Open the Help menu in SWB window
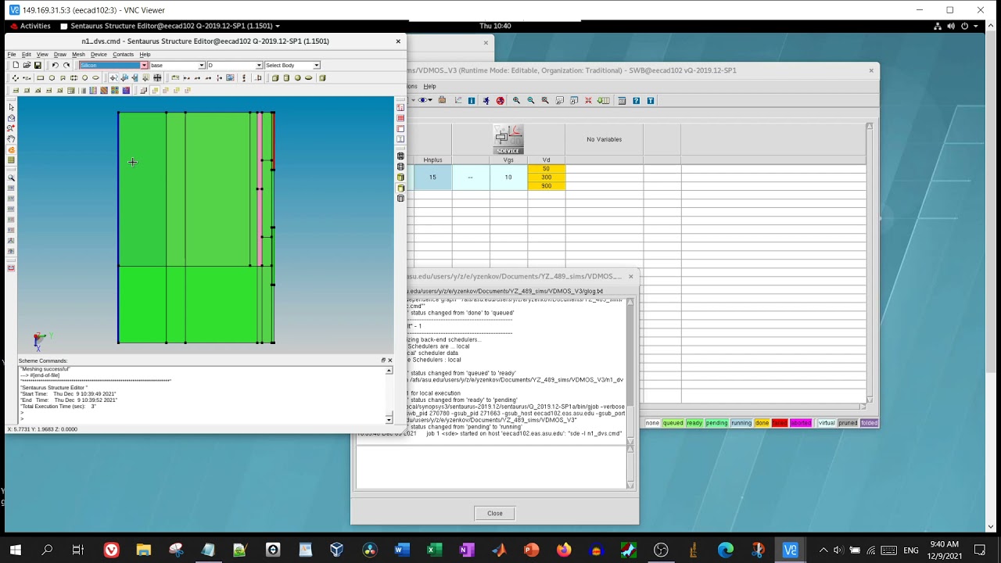 (429, 86)
